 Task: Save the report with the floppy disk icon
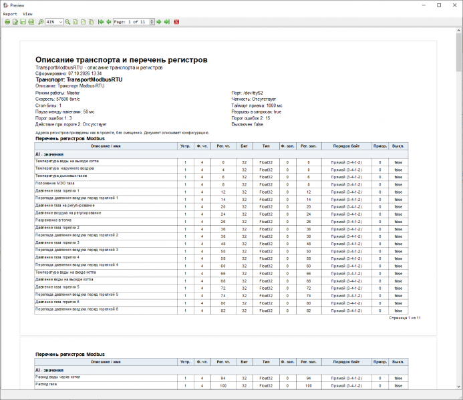tap(23, 22)
